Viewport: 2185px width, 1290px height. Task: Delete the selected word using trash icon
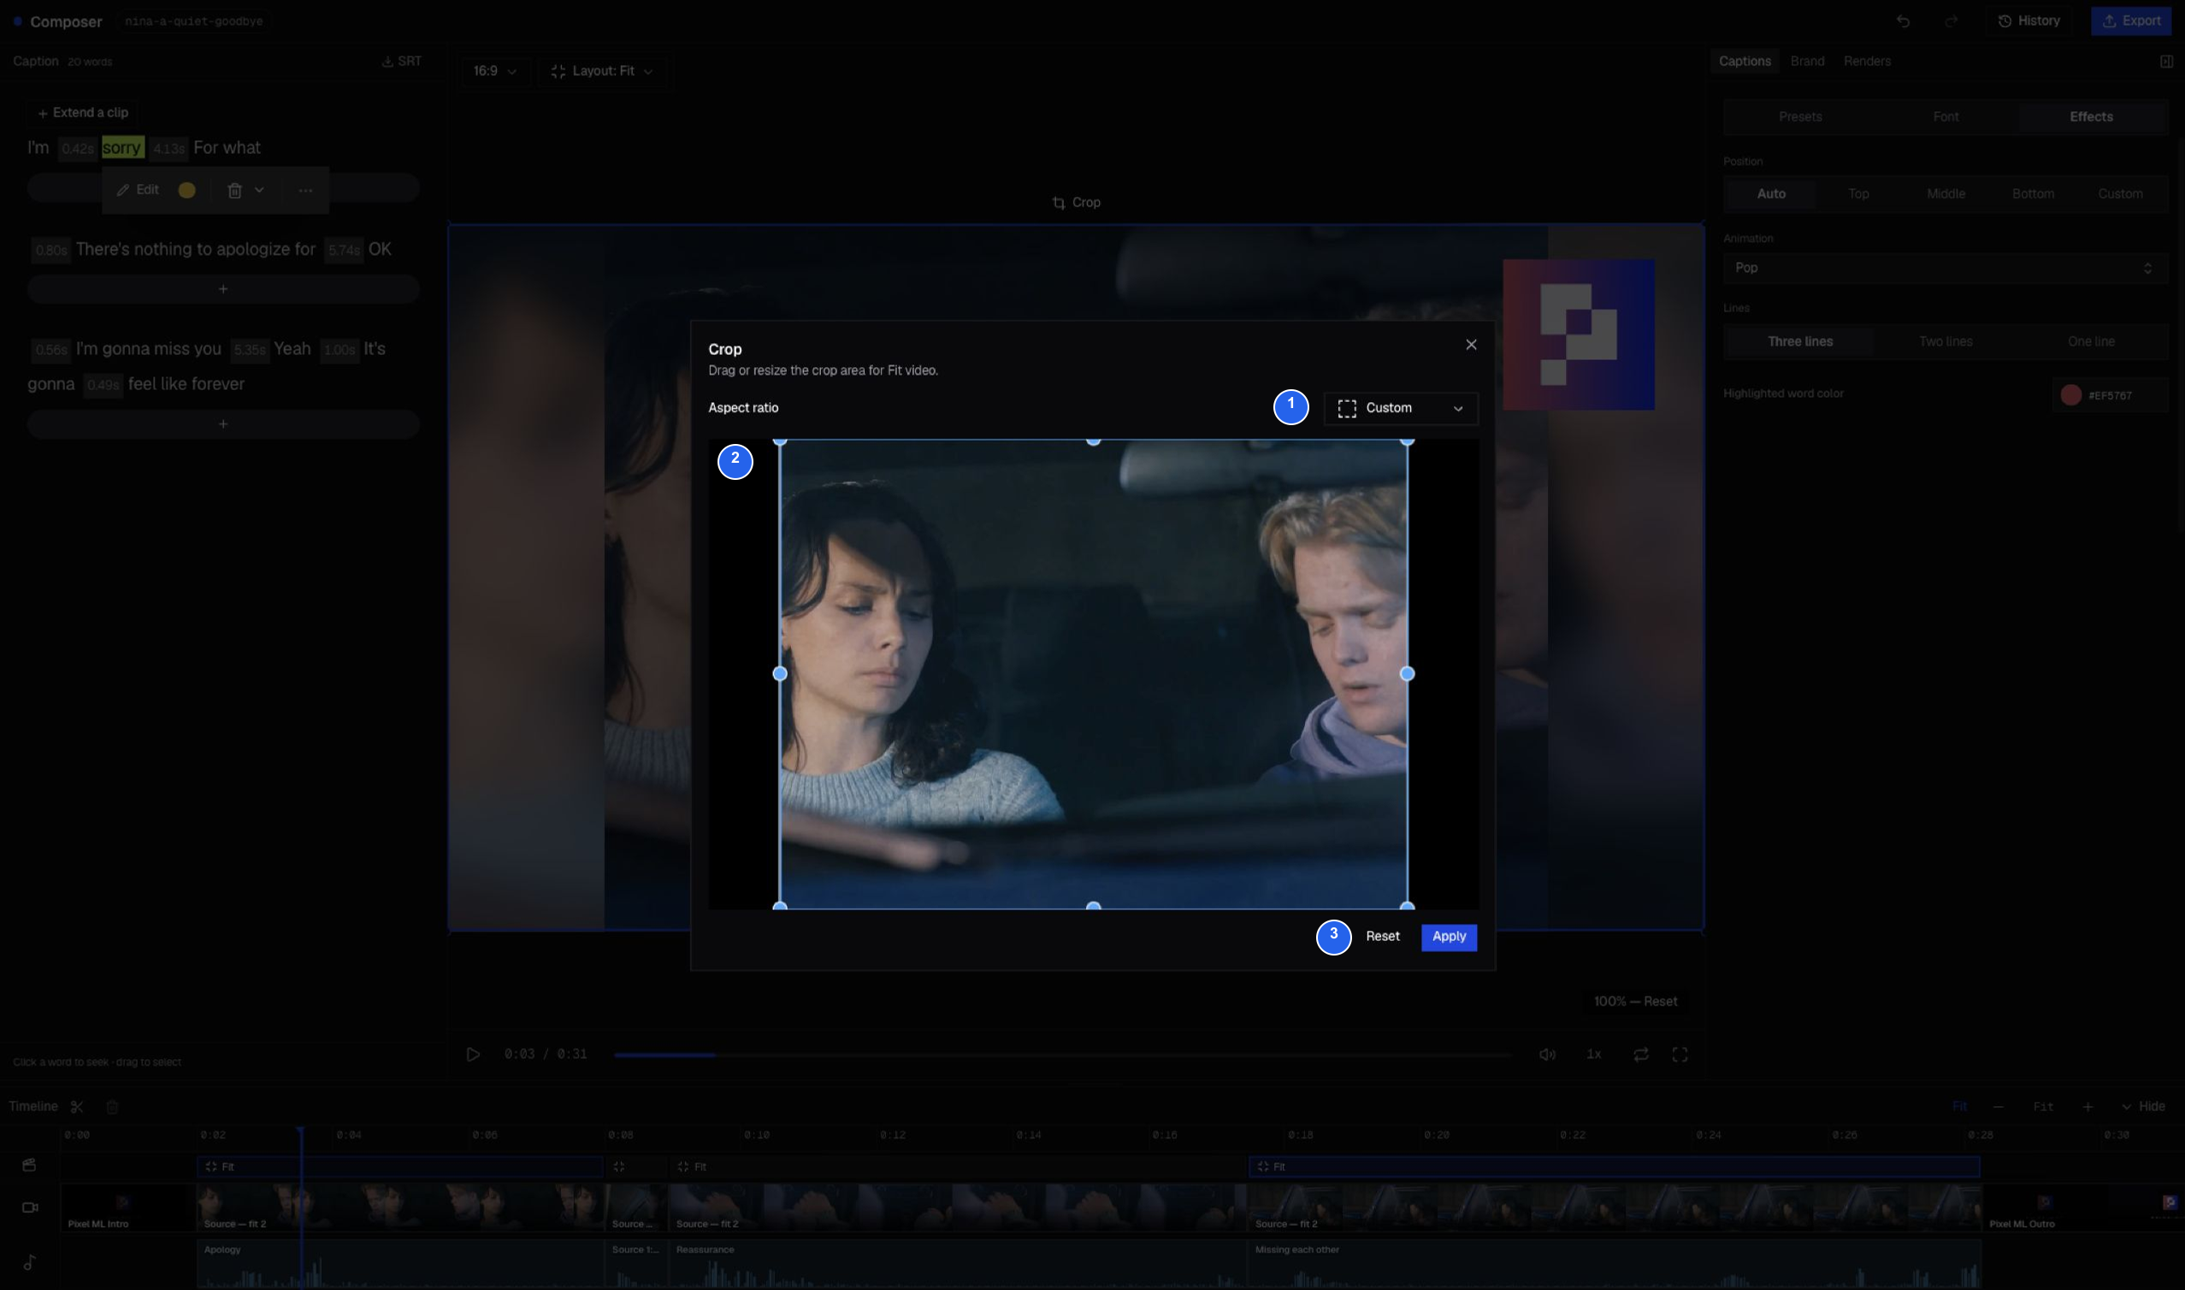click(x=234, y=191)
